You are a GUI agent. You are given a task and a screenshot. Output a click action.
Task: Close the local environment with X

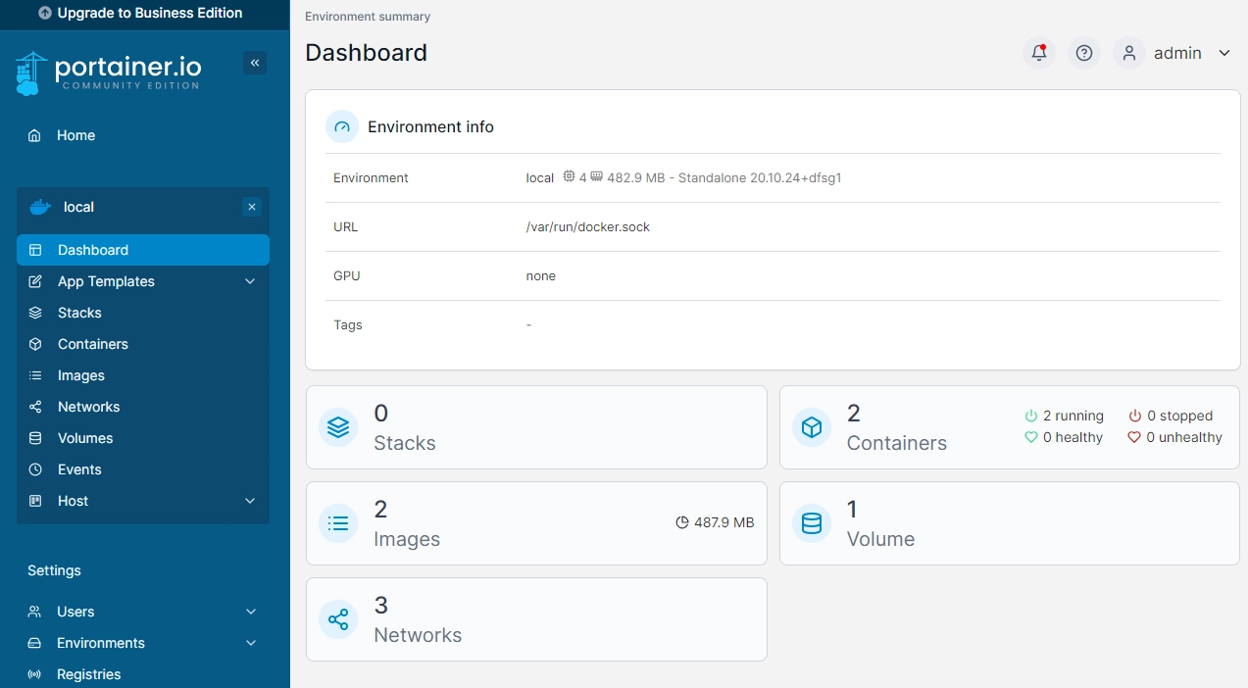(x=252, y=207)
